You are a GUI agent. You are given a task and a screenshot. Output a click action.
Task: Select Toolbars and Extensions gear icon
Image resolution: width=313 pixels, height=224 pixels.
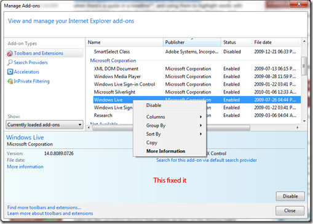click(10, 54)
